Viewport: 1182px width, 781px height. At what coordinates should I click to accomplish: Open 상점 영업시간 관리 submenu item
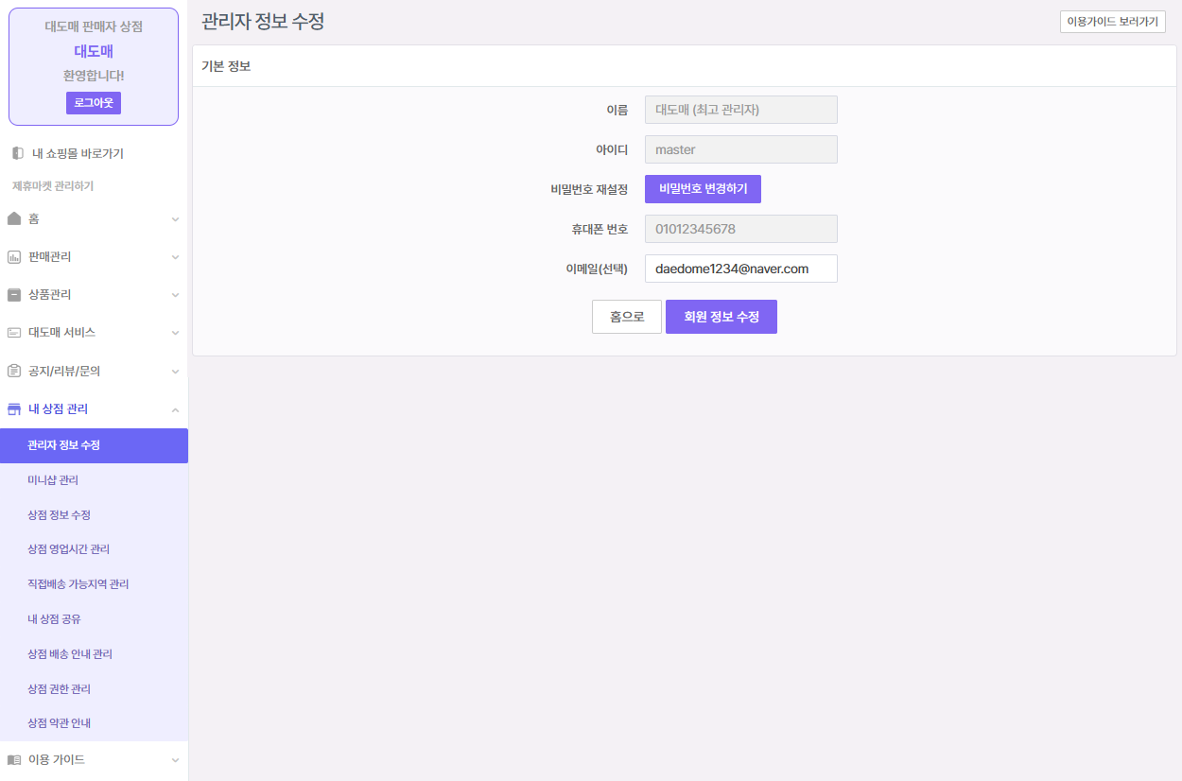68,549
